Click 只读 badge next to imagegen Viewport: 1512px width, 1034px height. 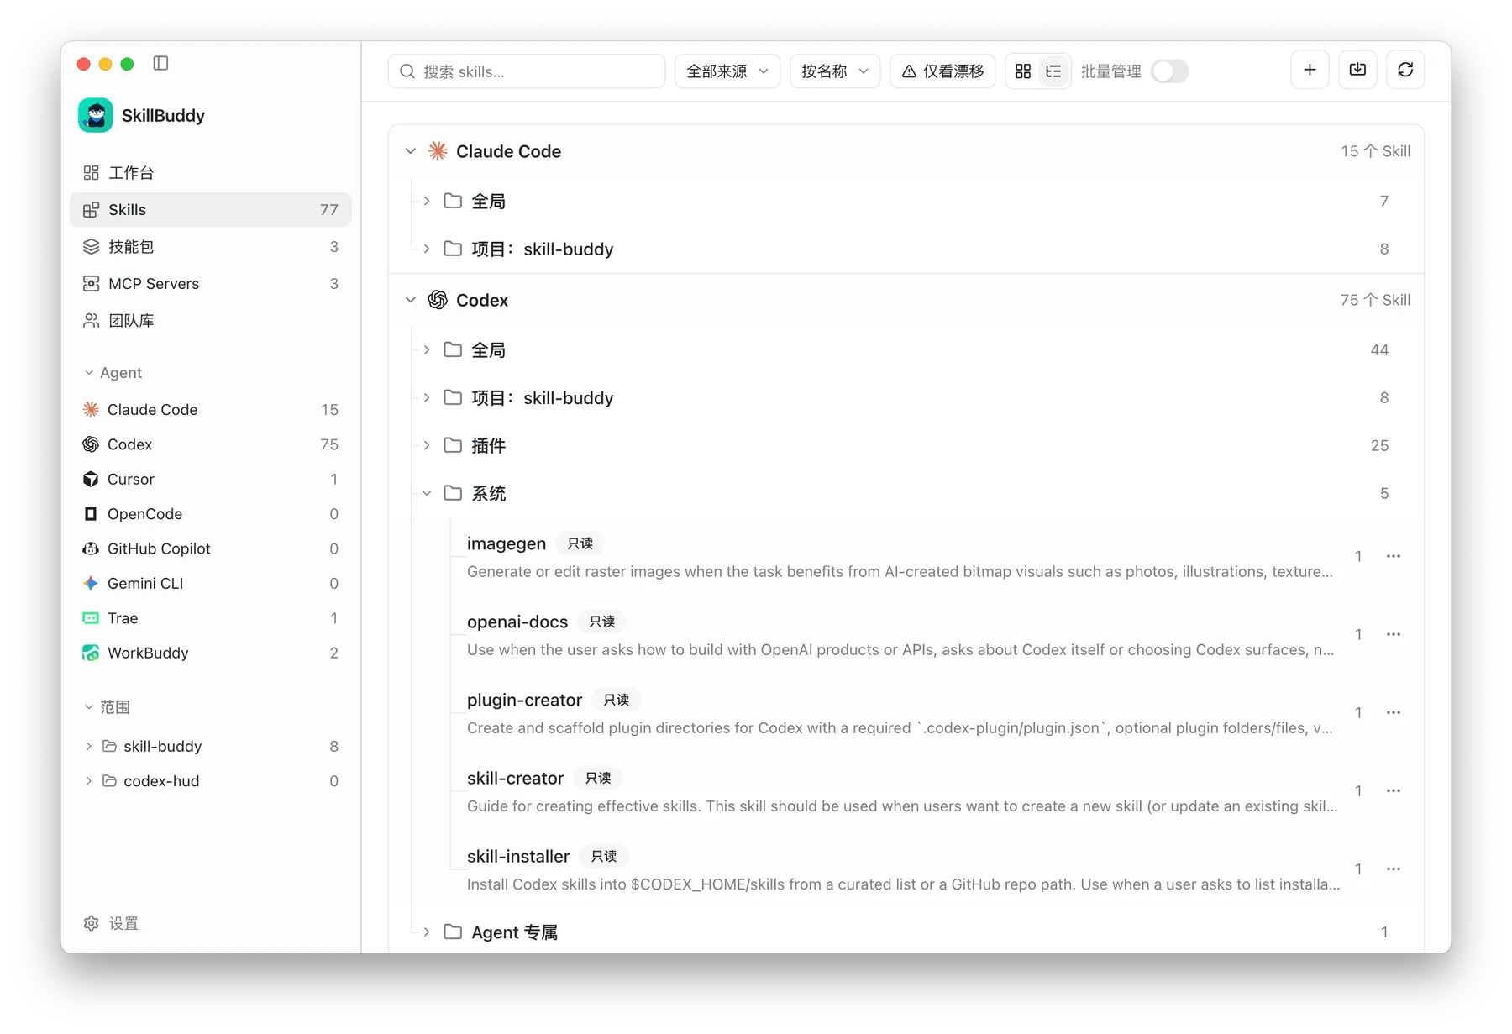(580, 543)
